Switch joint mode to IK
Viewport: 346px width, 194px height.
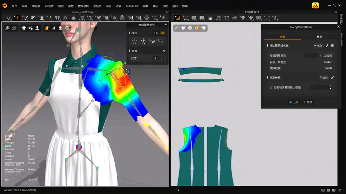(162, 33)
